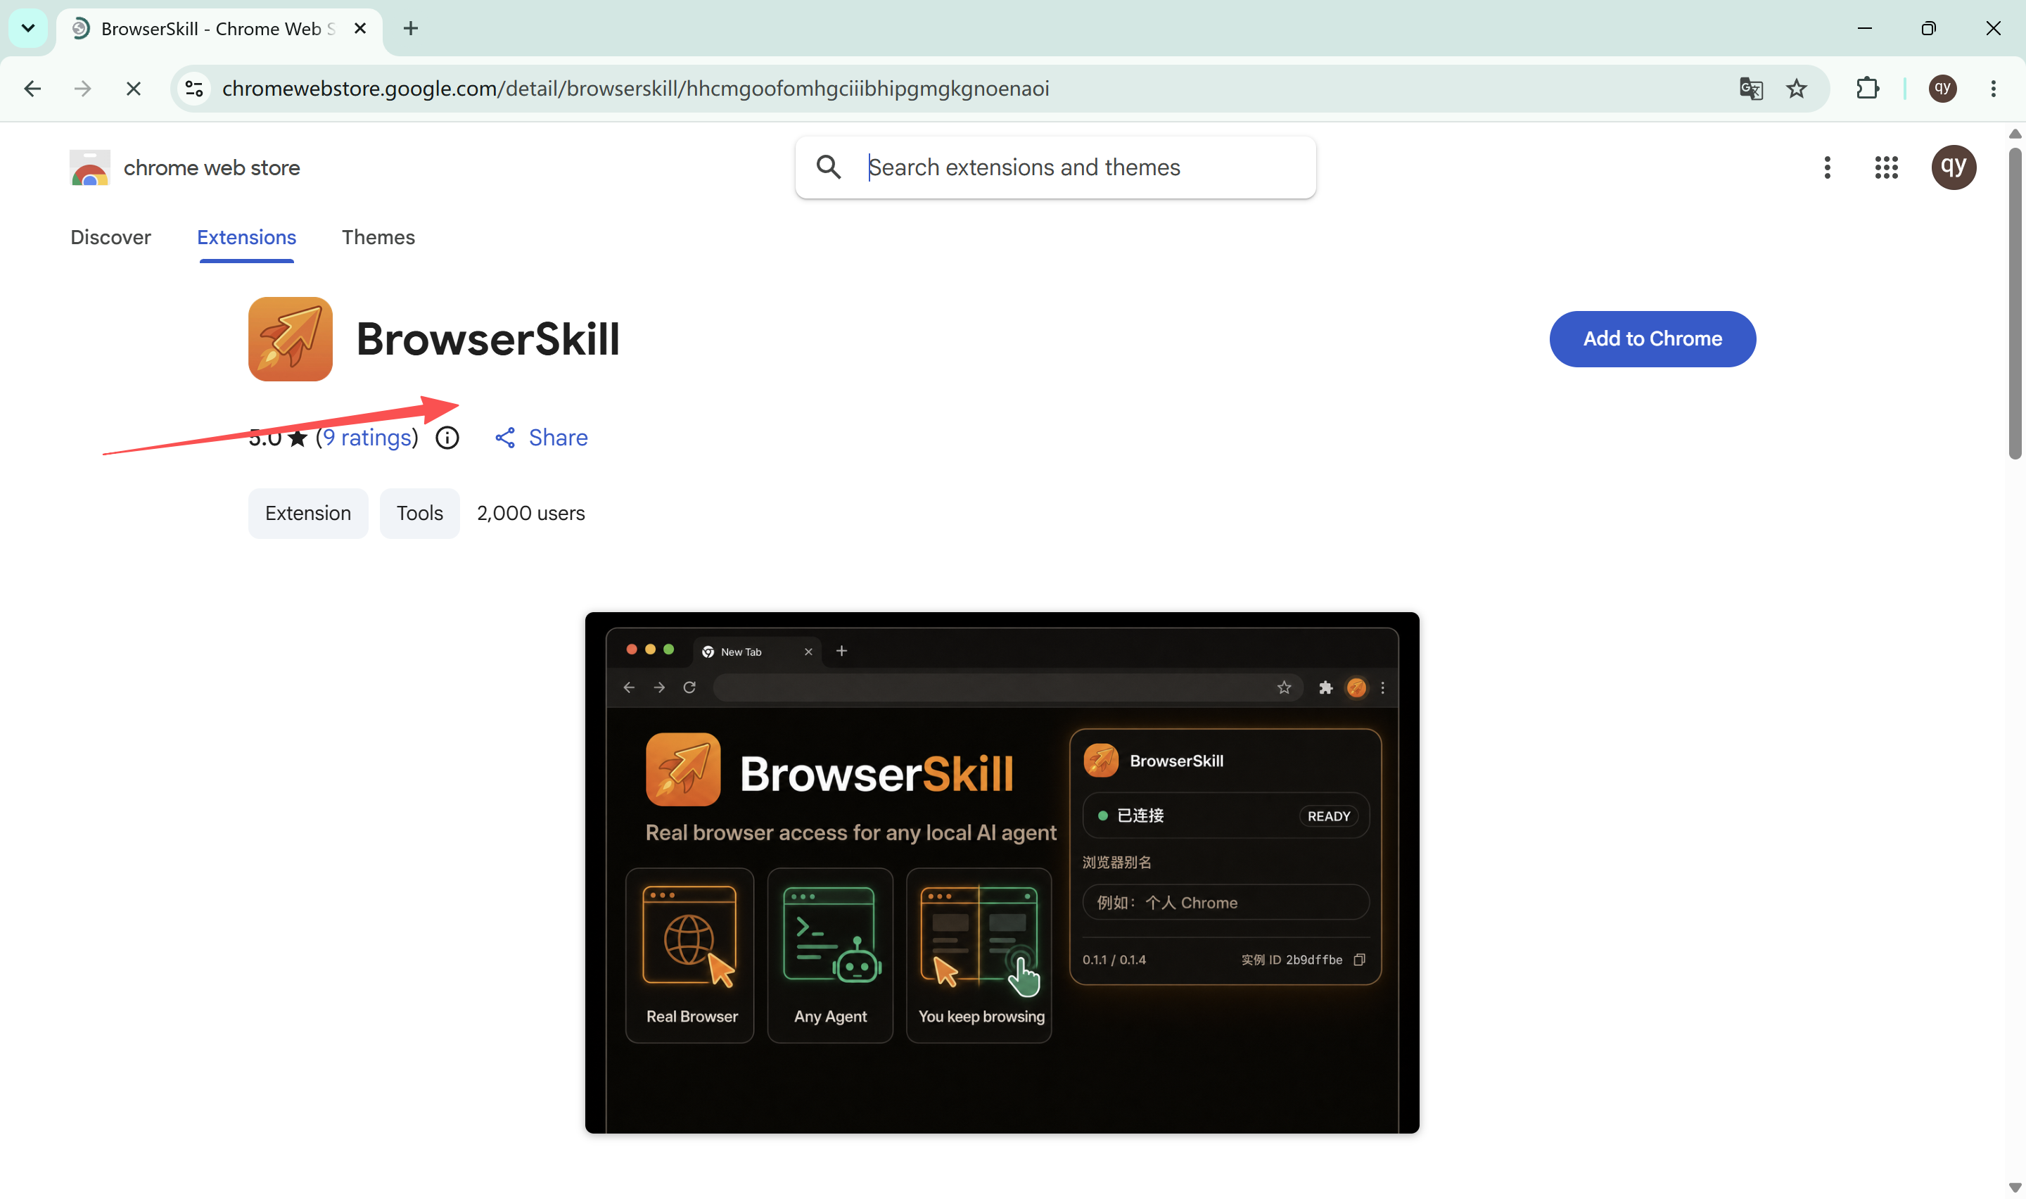Click the 2,000 users text
Viewport: 2026px width, 1199px height.
[x=530, y=513]
